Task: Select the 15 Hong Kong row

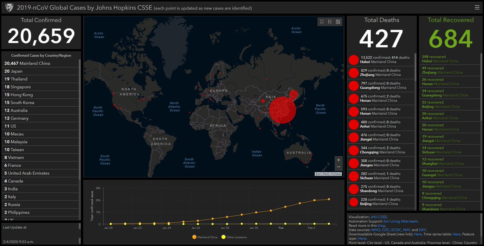Action: pos(40,95)
